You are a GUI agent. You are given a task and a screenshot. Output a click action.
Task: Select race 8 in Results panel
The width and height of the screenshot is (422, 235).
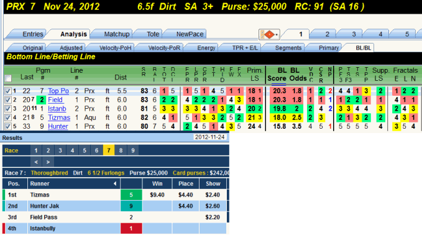tap(121, 150)
